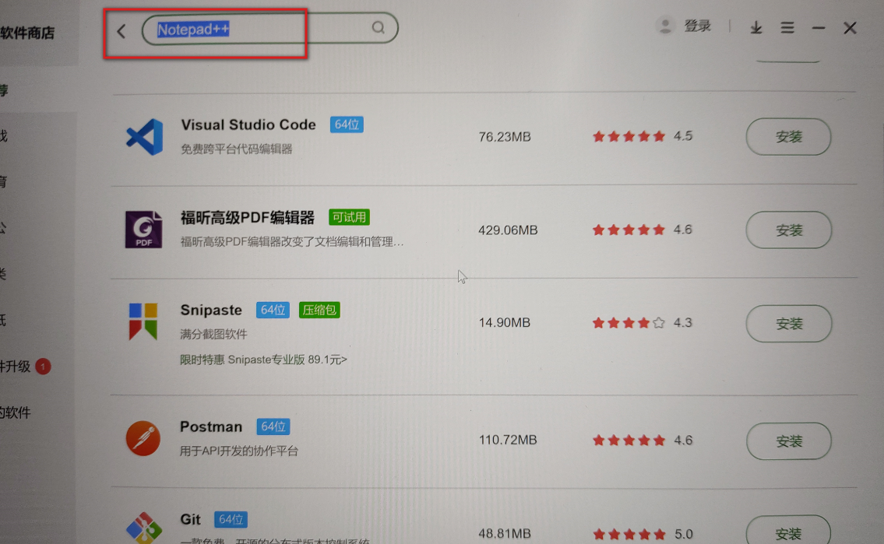Image resolution: width=884 pixels, height=544 pixels.
Task: Click the 110.72MB file size
Action: [x=508, y=440]
